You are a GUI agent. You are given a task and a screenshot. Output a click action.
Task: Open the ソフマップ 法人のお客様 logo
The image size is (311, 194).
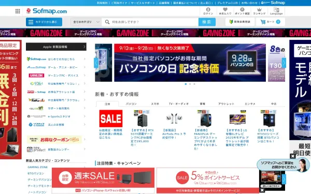[x=36, y=125]
